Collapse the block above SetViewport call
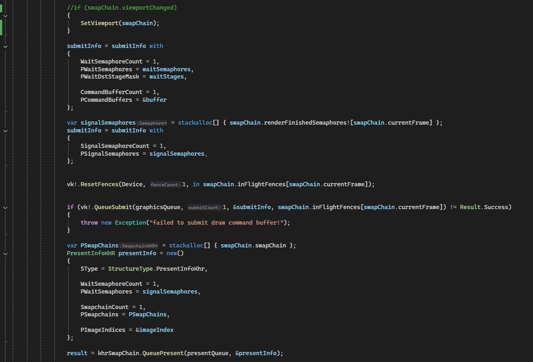The width and height of the screenshot is (533, 362). (x=5, y=16)
